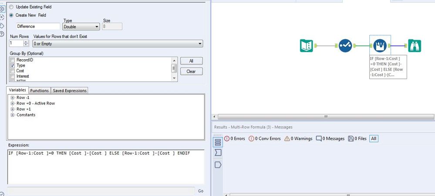435x196 pixels.
Task: Filter results by 0 Messages
Action: [330, 139]
